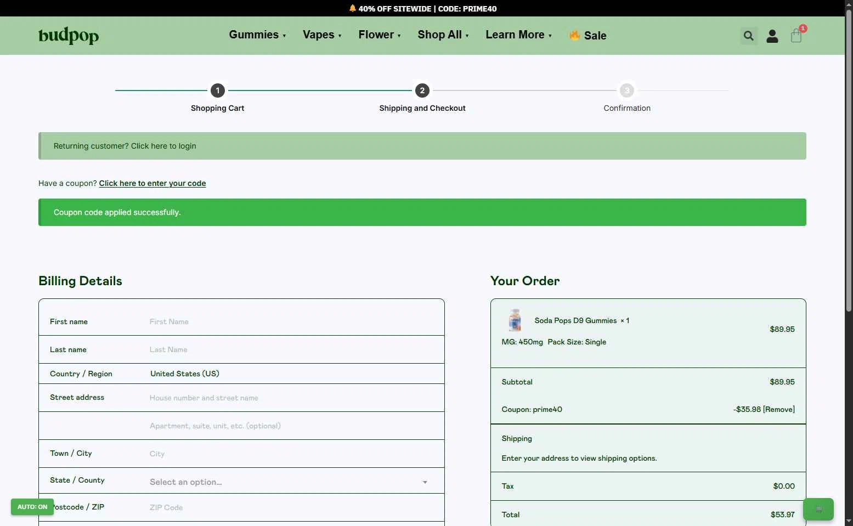Select step 2 Shipping and Checkout
The height and width of the screenshot is (526, 853).
point(422,91)
